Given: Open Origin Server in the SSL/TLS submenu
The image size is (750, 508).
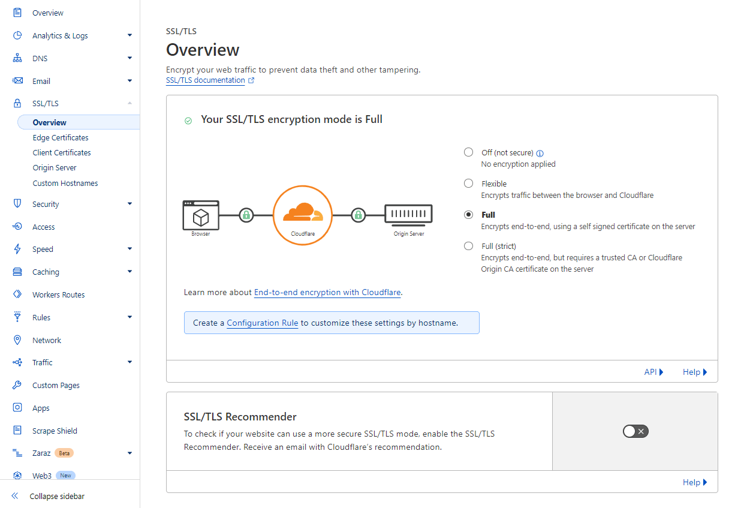Looking at the screenshot, I should coord(55,167).
